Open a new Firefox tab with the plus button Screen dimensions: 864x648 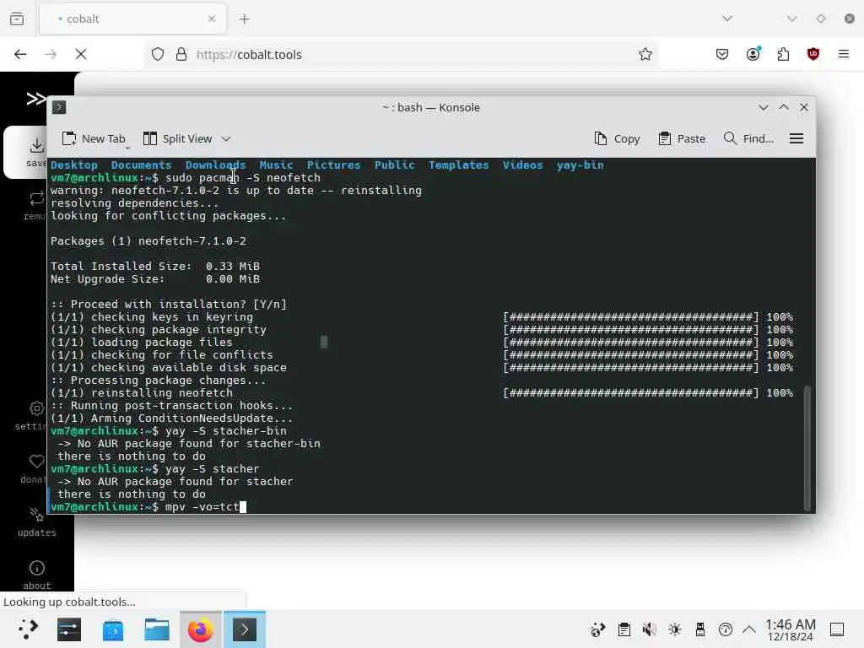pos(245,19)
